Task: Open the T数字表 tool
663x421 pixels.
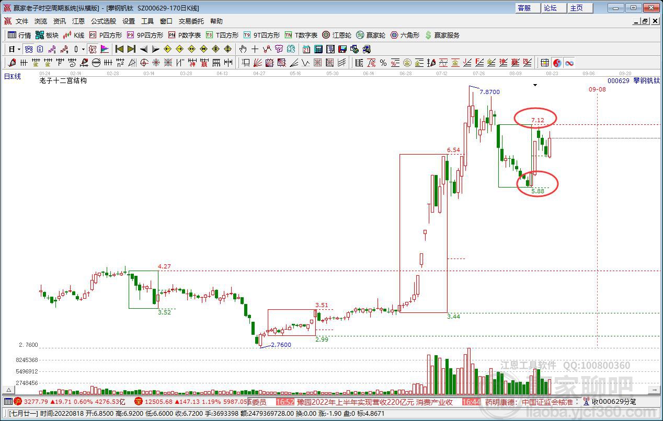Action: (x=301, y=35)
